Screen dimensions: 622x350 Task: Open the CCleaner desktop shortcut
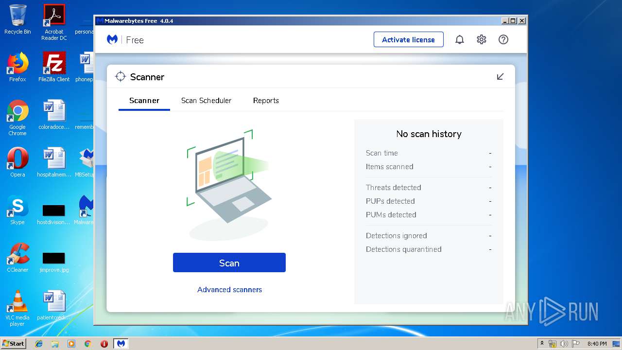(x=17, y=258)
